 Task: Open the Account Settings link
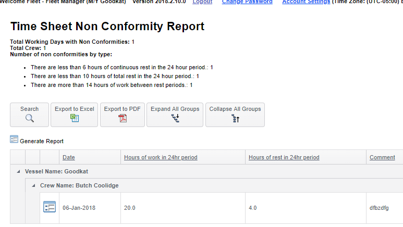306,2
